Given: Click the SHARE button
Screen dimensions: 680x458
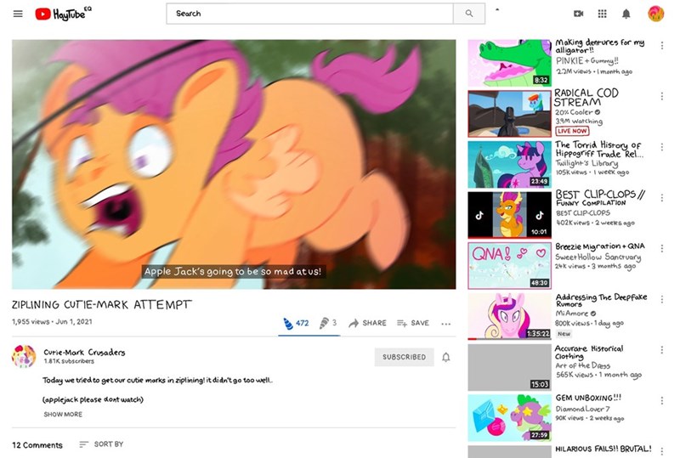Looking at the screenshot, I should click(367, 323).
